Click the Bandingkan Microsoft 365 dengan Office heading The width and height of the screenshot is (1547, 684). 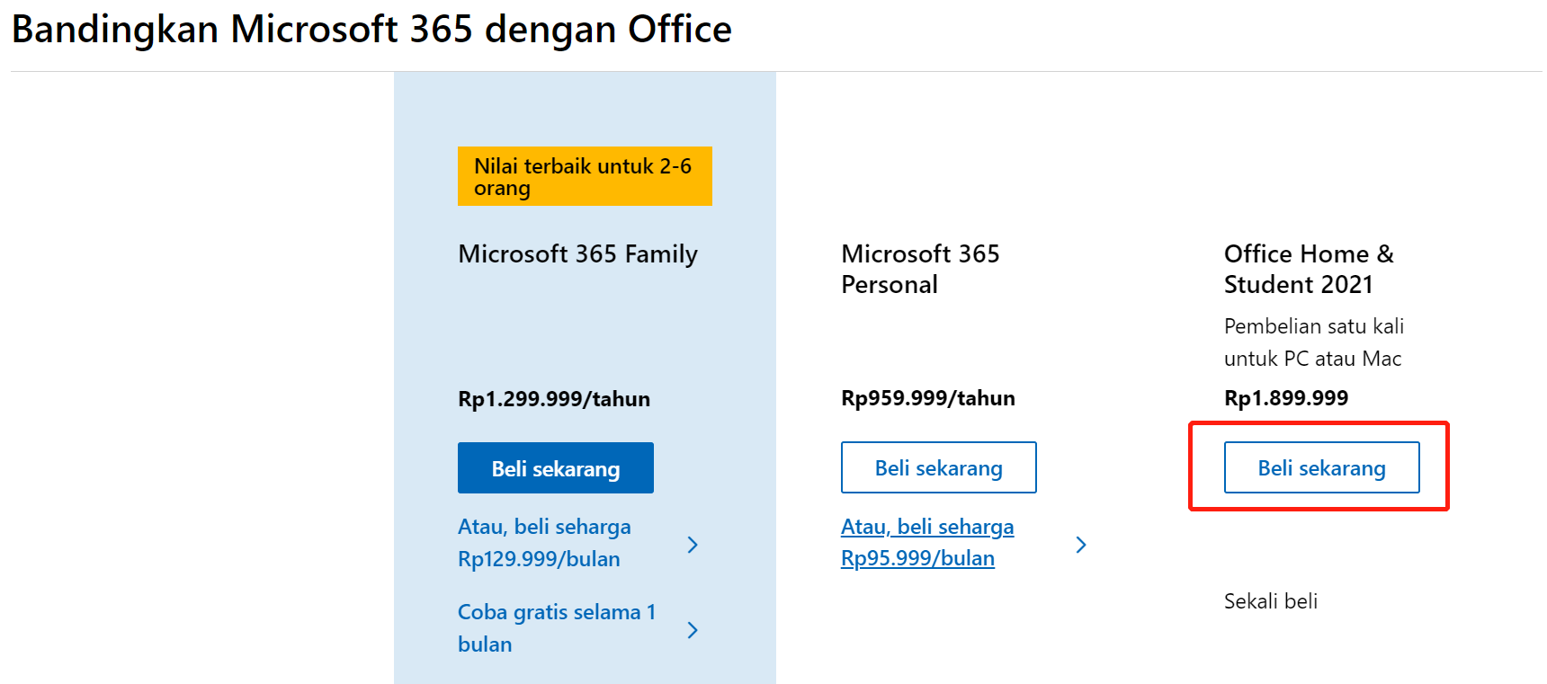coord(371,30)
